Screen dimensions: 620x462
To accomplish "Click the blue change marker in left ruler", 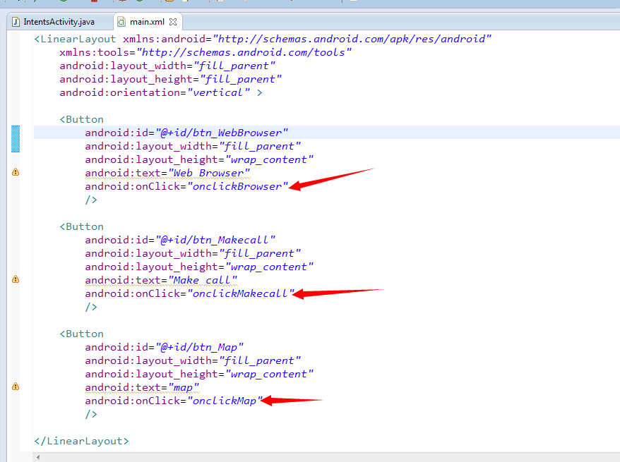I will point(16,139).
